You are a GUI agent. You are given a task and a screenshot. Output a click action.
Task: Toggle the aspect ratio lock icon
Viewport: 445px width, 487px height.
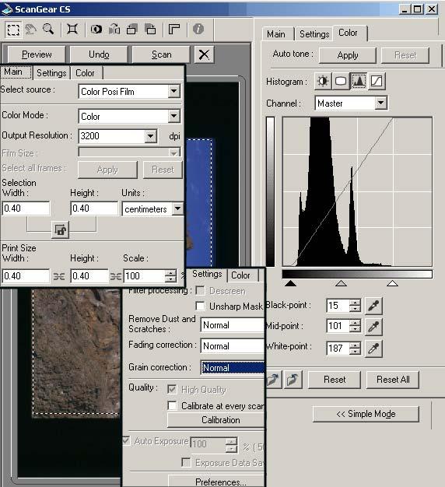60,230
